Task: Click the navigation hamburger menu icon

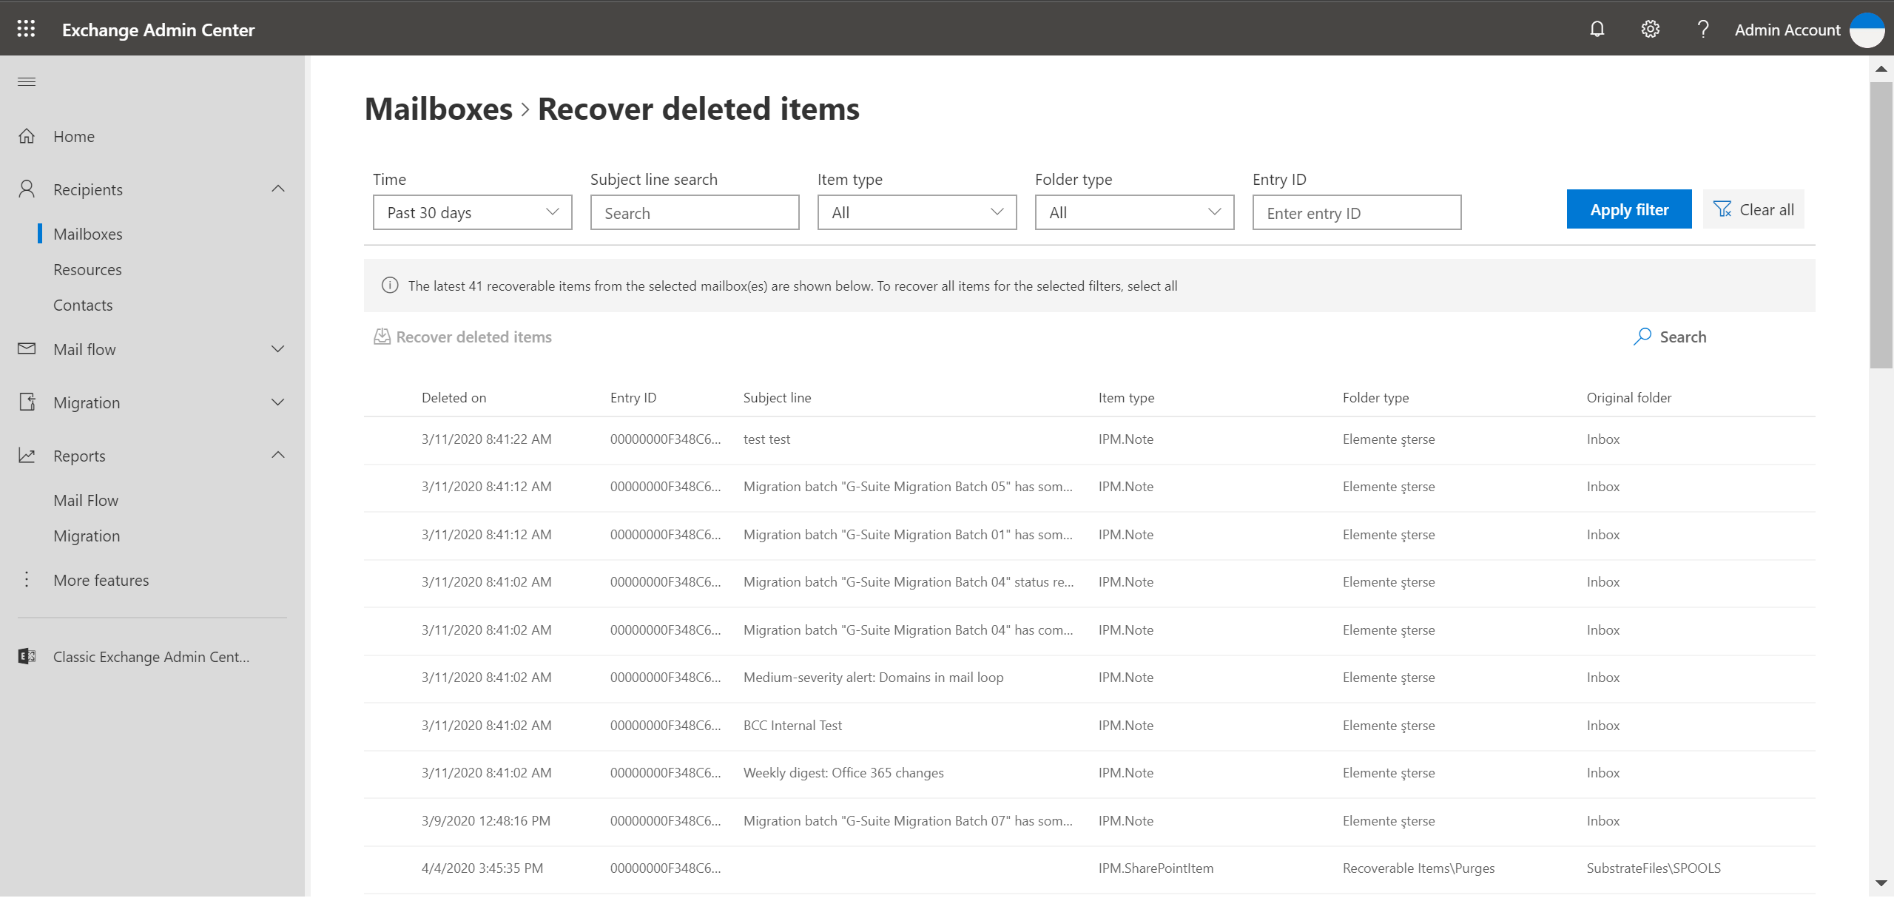Action: pyautogui.click(x=27, y=81)
